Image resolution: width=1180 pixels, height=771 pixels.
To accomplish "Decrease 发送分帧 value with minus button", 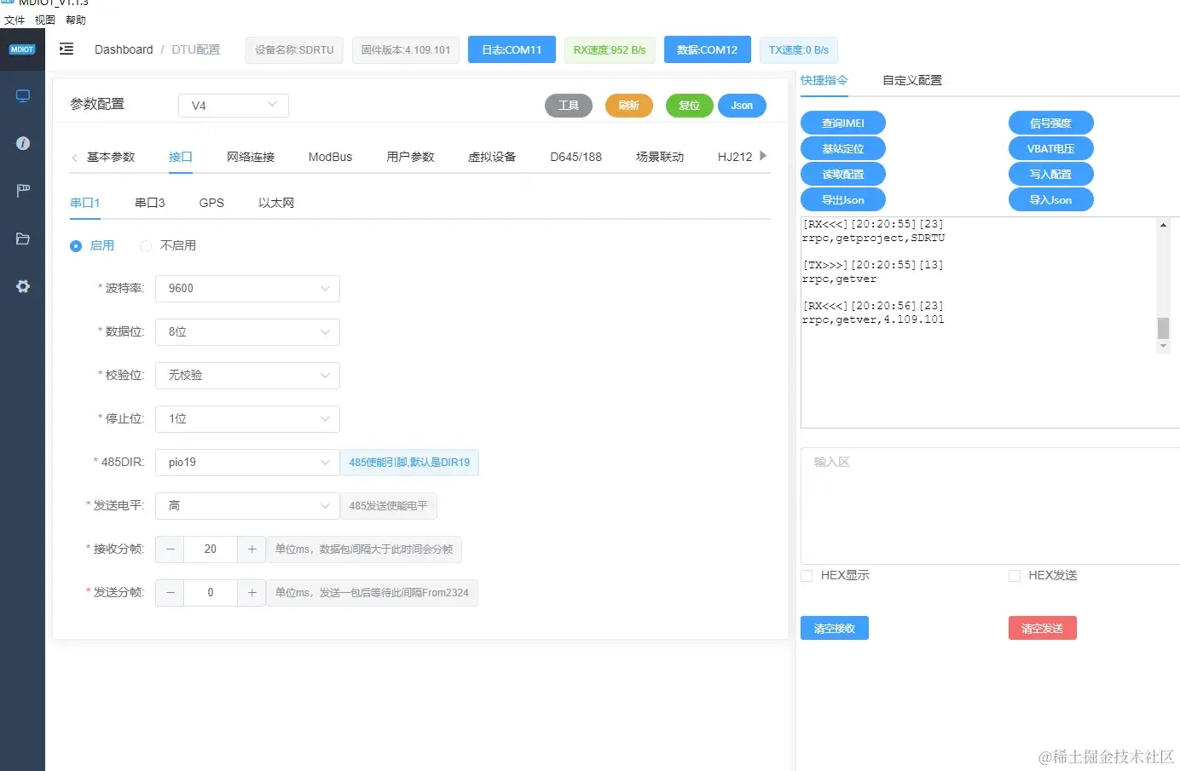I will coord(171,593).
